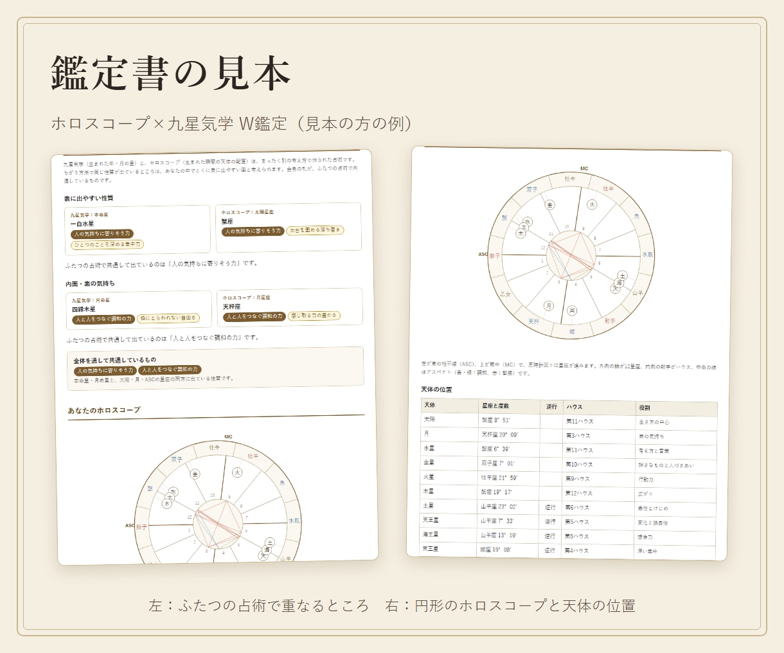The image size is (784, 653).
Task: Click the 金 planet marker on left page wheel
Action: click(195, 474)
